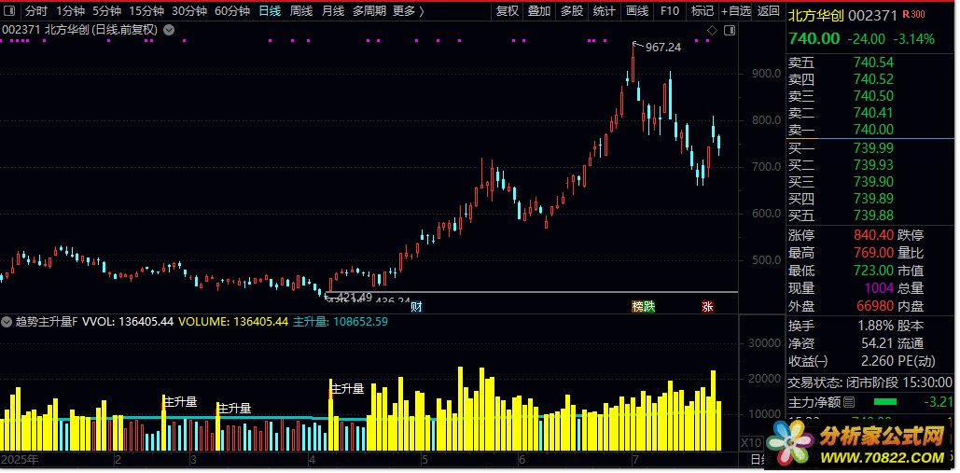The height and width of the screenshot is (473, 960).
Task: Open the 画线 drawing tools
Action: coord(636,11)
